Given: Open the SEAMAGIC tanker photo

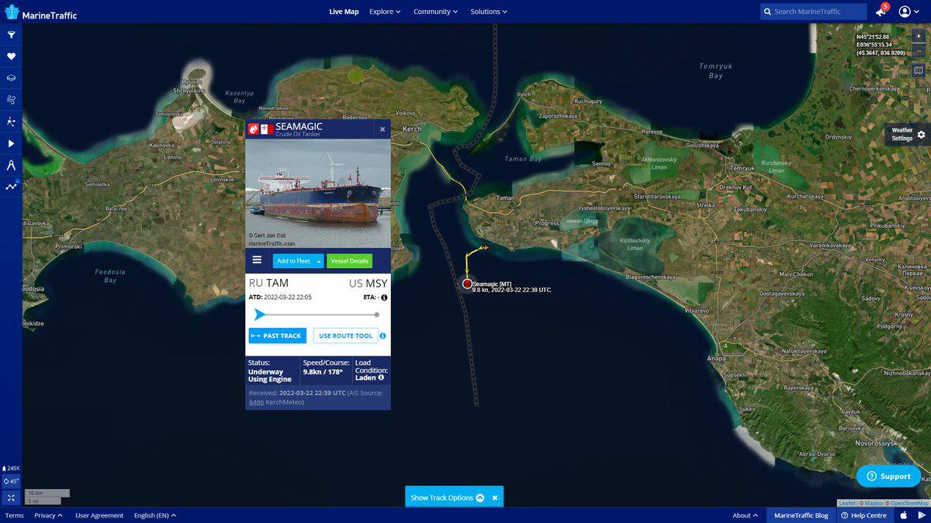Looking at the screenshot, I should coord(318,194).
